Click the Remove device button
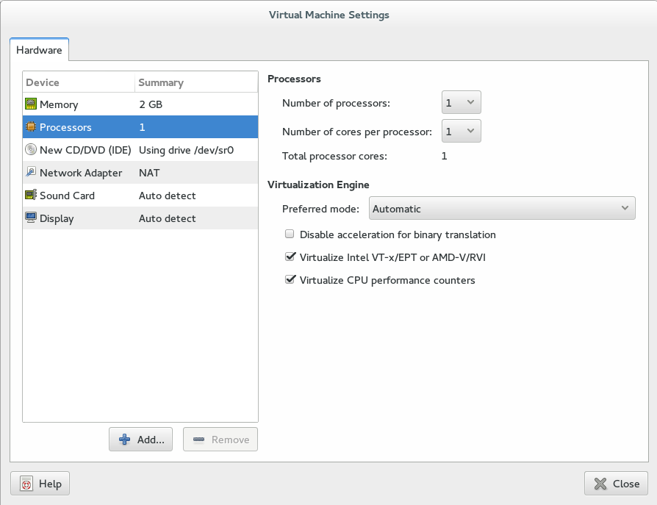657x505 pixels. click(x=220, y=440)
